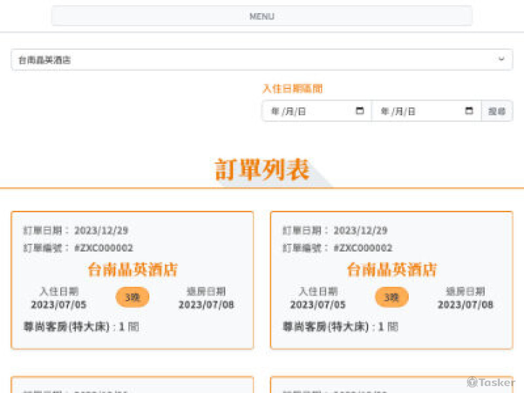Image resolution: width=524 pixels, height=393 pixels.
Task: Click the hotel title 台南晶英酒店 in right card
Action: tap(391, 269)
